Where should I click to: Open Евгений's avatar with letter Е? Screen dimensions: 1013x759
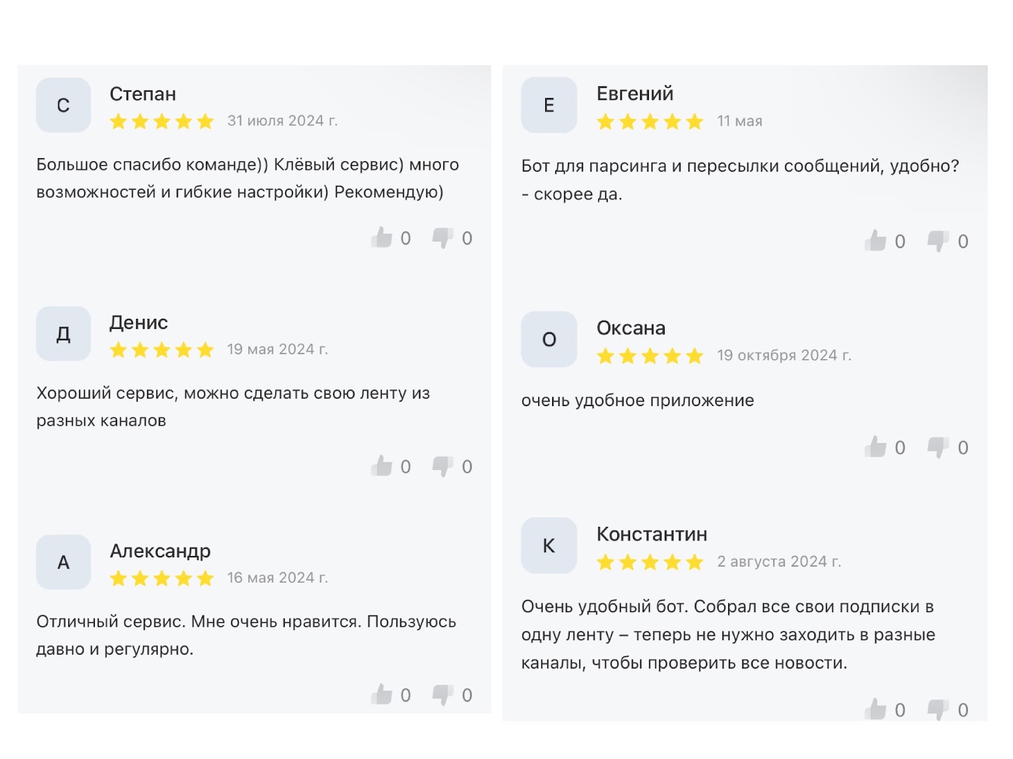pyautogui.click(x=549, y=105)
